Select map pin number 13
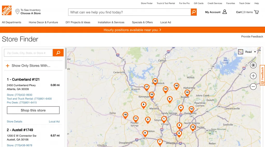Image resolution: width=265 pixels, height=147 pixels. tap(165, 89)
